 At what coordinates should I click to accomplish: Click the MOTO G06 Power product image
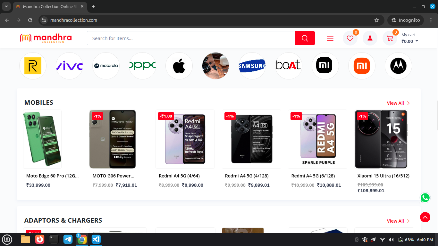click(x=113, y=139)
